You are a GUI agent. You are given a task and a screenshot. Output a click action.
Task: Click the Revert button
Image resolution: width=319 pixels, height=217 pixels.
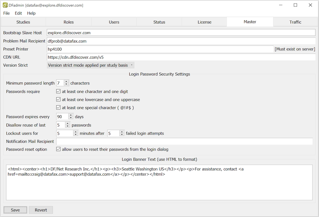41,210
